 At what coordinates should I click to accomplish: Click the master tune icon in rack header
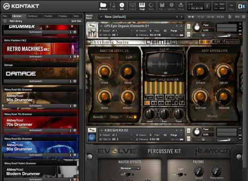point(230,16)
